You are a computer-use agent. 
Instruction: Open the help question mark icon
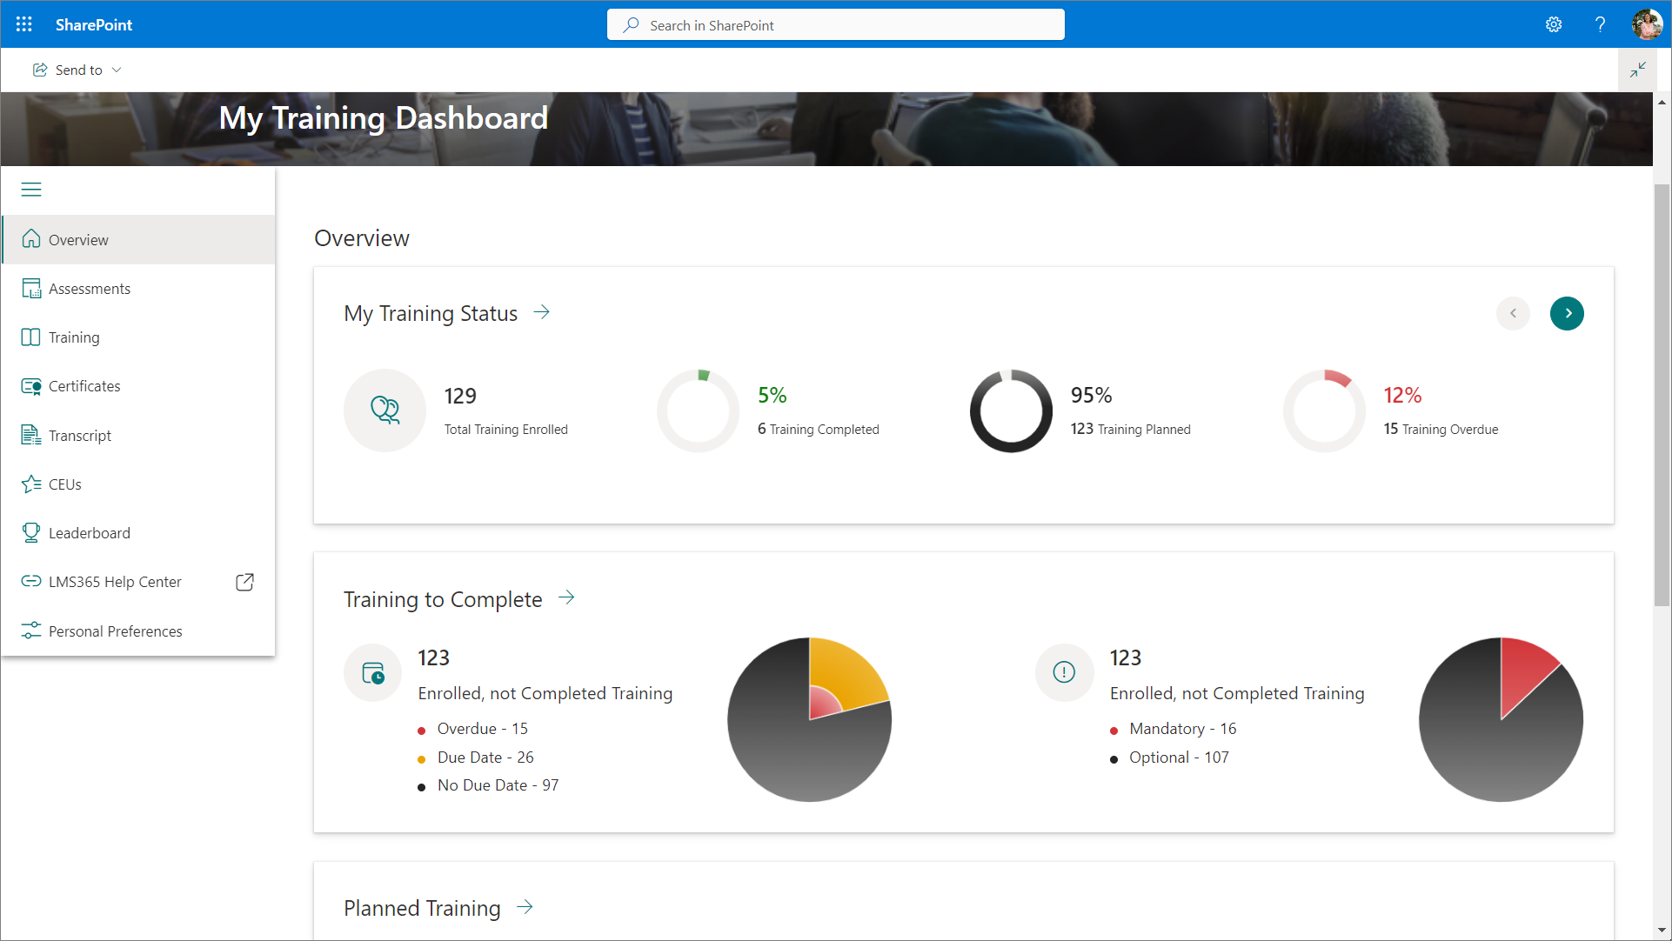pyautogui.click(x=1600, y=24)
